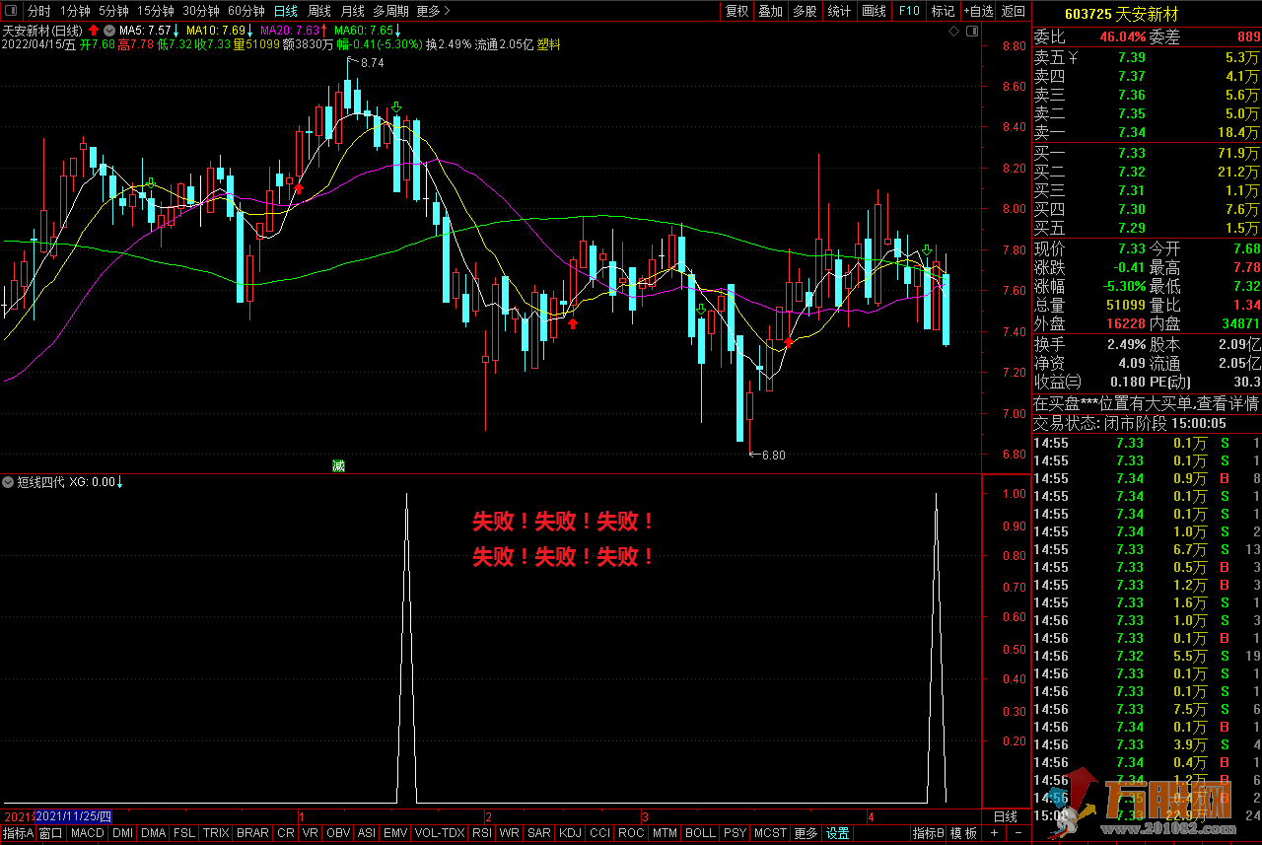Select the 5分钟 period tab

coord(113,11)
